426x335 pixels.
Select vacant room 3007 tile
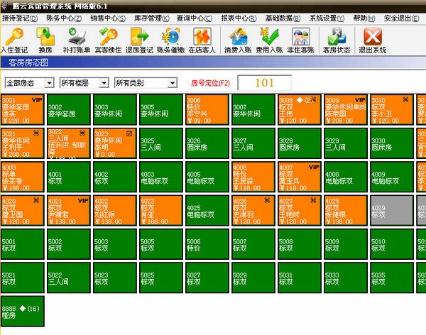click(x=253, y=110)
